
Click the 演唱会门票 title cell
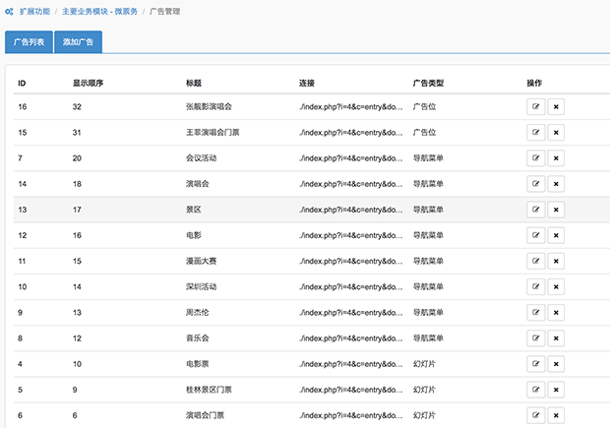[205, 415]
